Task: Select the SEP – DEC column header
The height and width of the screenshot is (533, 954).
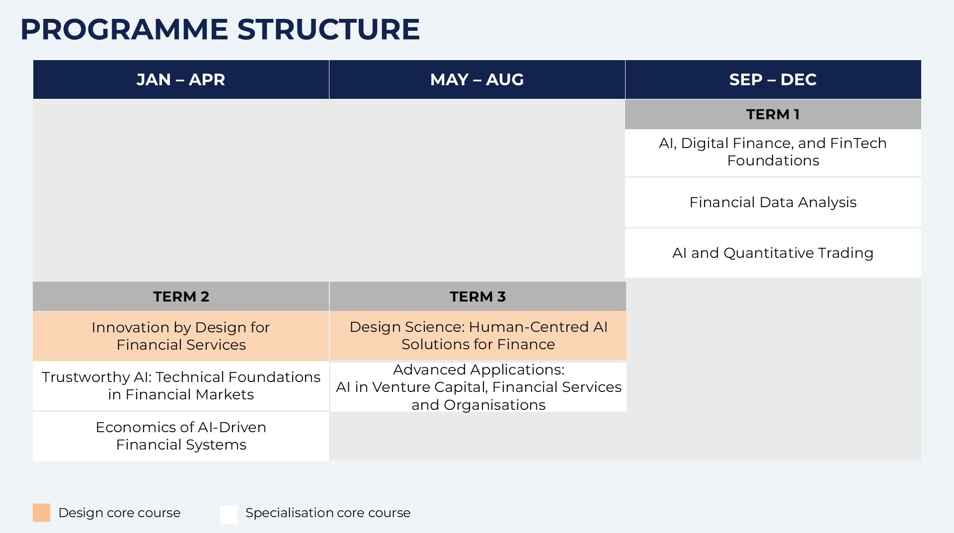Action: tap(773, 79)
